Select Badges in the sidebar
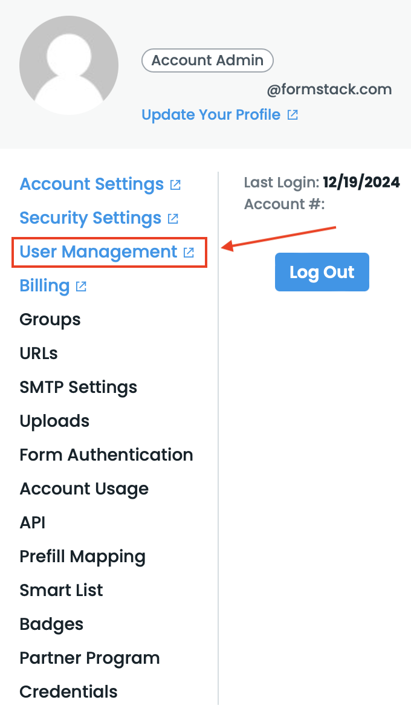 pyautogui.click(x=51, y=624)
